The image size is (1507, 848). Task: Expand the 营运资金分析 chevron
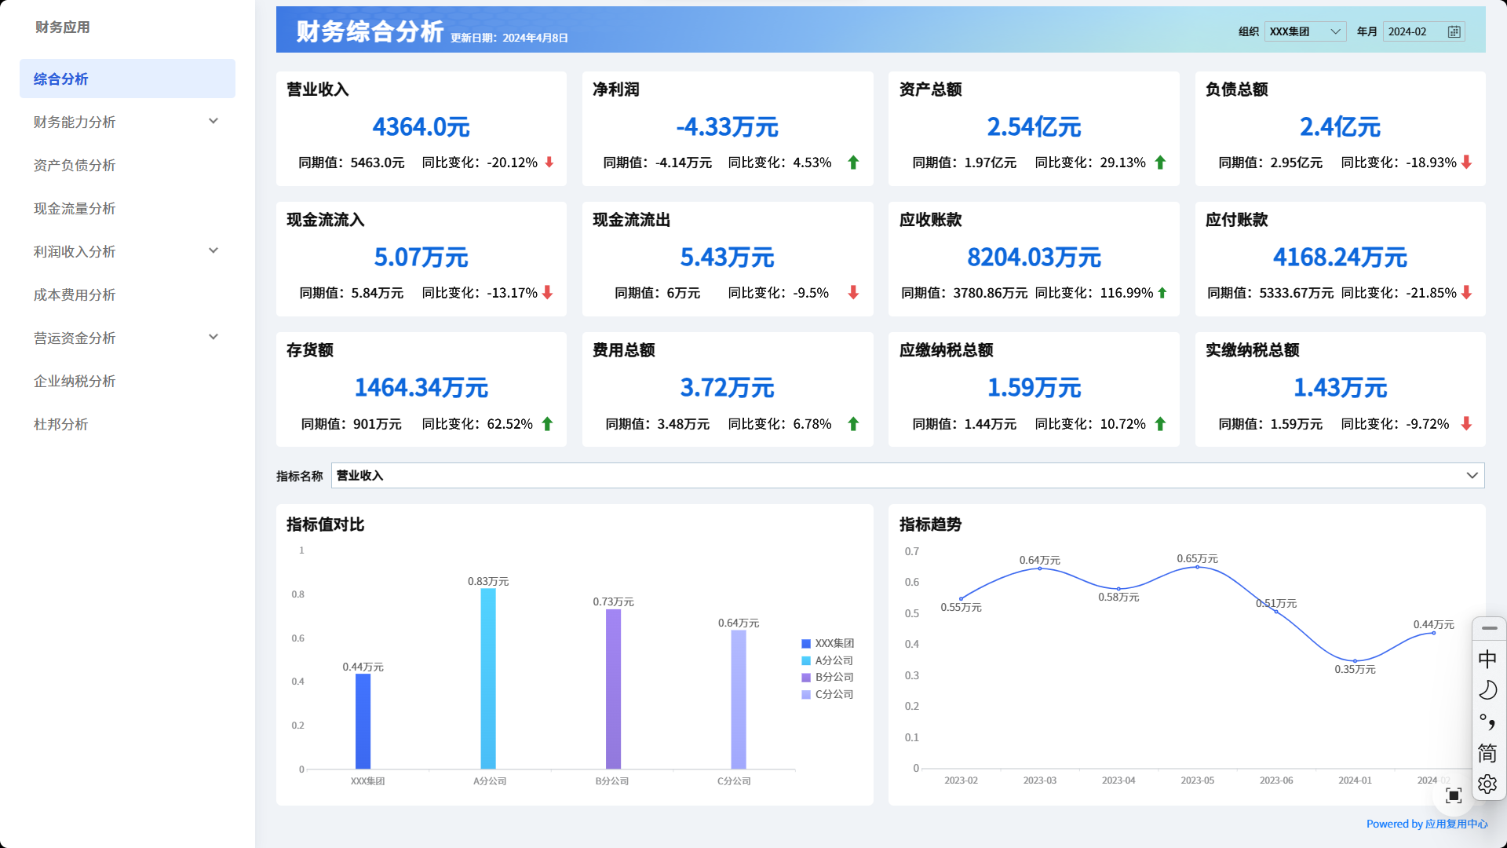click(x=213, y=337)
